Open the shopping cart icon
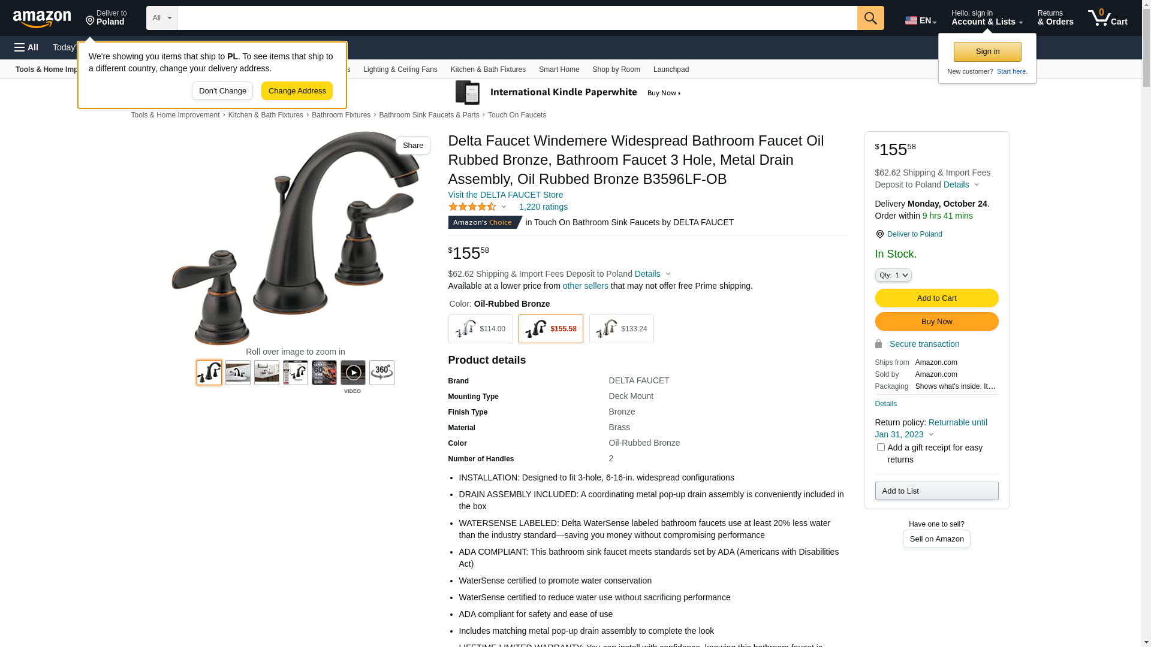Image resolution: width=1151 pixels, height=647 pixels. point(1107,18)
